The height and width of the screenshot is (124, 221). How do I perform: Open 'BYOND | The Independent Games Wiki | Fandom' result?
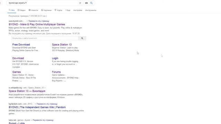[x=37, y=107]
